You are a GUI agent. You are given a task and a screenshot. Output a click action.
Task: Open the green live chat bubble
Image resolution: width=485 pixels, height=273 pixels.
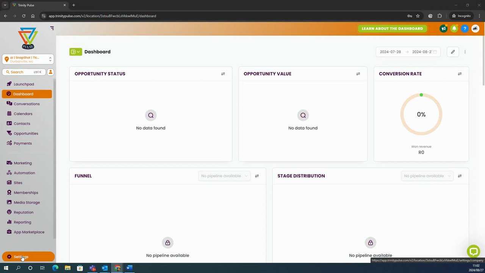click(x=474, y=251)
